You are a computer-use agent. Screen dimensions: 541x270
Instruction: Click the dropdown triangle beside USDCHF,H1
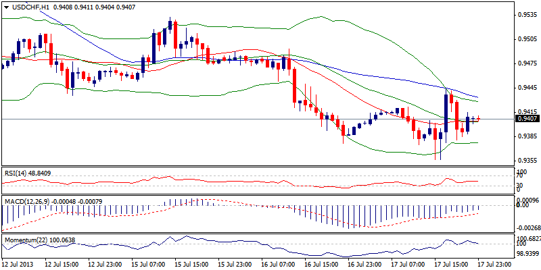click(x=5, y=6)
